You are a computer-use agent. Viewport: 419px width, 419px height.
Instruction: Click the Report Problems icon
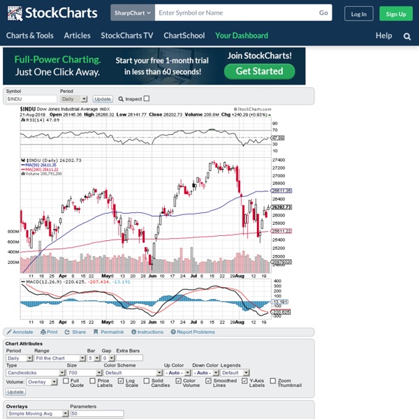173,332
